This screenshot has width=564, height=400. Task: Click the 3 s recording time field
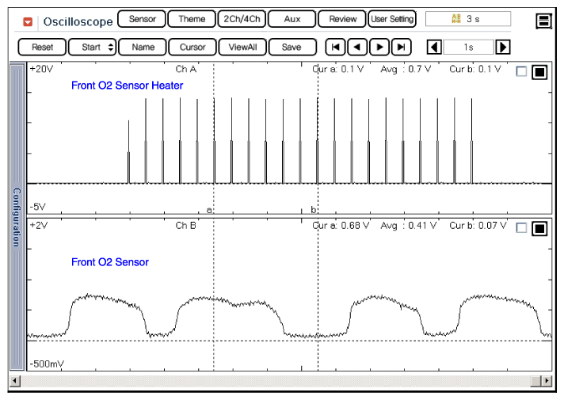click(467, 19)
